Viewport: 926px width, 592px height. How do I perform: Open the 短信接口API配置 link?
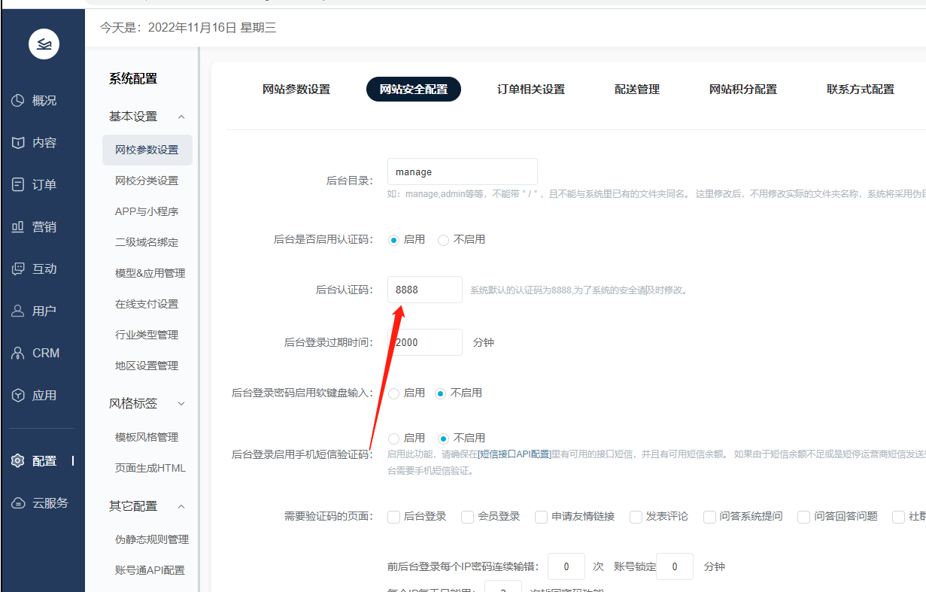pyautogui.click(x=515, y=454)
